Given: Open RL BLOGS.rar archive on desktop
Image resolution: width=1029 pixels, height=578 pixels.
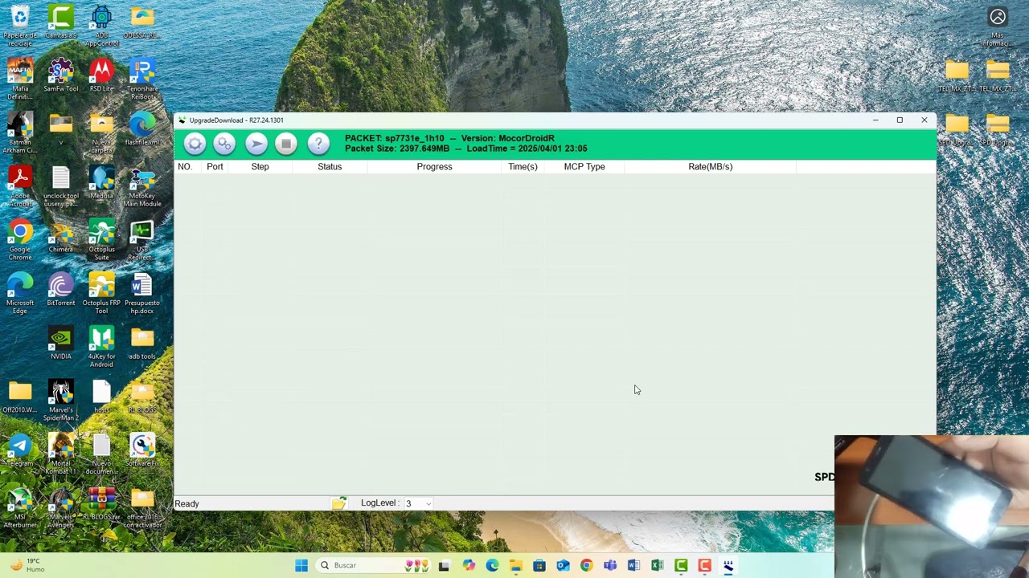Looking at the screenshot, I should tap(101, 505).
